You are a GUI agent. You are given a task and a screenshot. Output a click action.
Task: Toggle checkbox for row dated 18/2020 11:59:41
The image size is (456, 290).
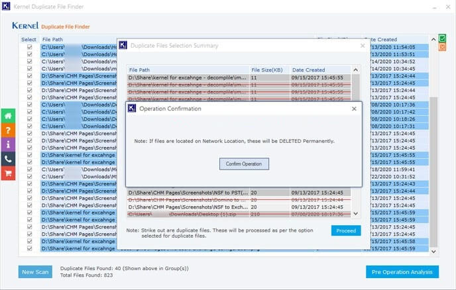29,169
